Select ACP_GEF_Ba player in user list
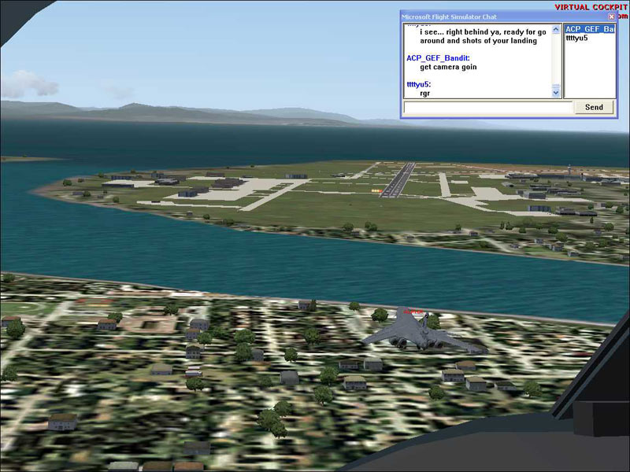630x472 pixels. click(x=589, y=29)
